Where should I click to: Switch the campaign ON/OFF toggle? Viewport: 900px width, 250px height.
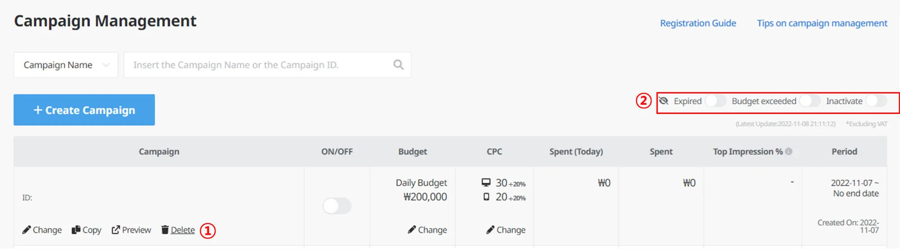pyautogui.click(x=337, y=206)
